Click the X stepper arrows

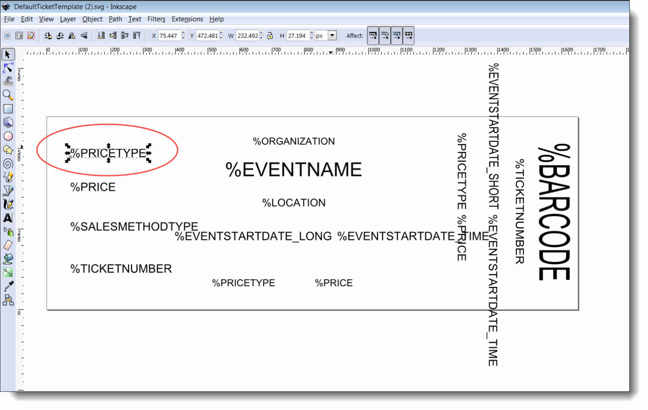tap(183, 36)
